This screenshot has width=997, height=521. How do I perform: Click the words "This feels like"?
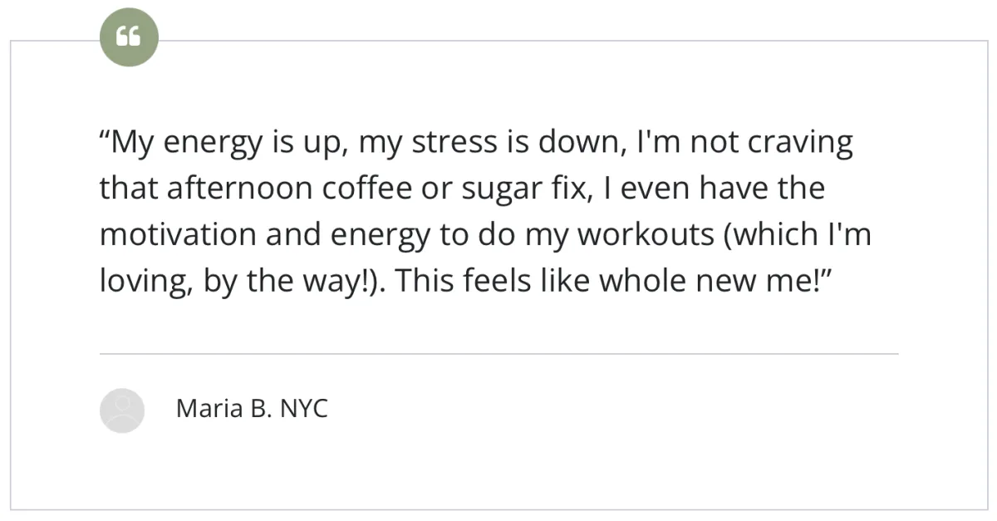(x=493, y=280)
